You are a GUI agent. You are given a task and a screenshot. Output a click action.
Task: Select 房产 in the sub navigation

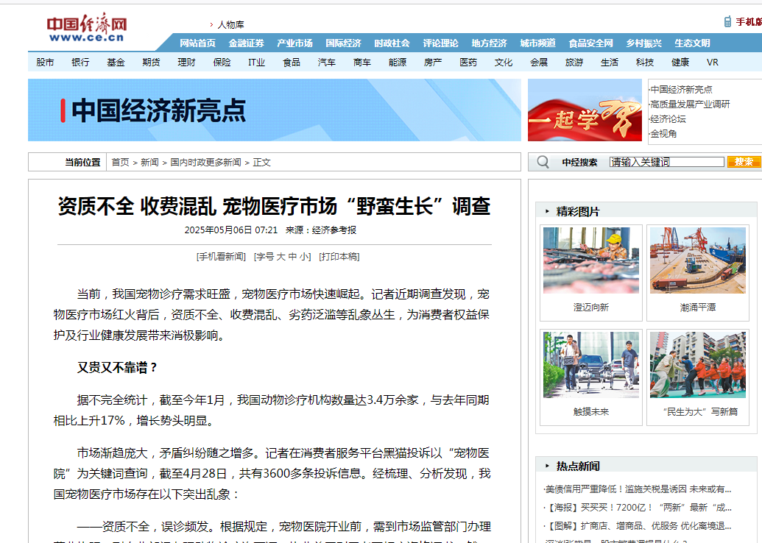coord(432,62)
